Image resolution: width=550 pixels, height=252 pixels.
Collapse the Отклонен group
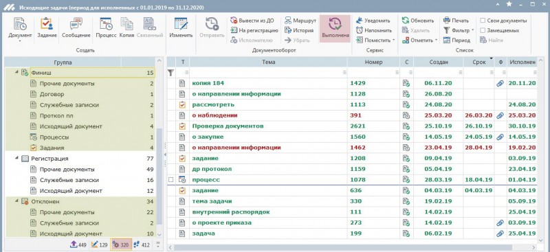point(16,201)
